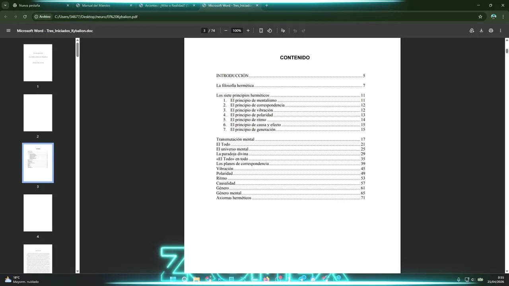Click the fit to page icon
Screen dimensions: 509x286
click(261, 31)
